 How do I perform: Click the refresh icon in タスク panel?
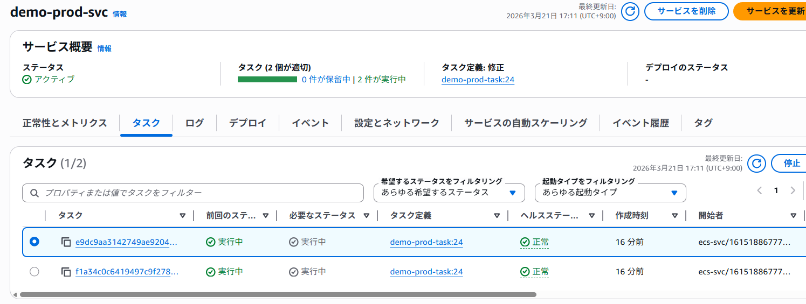pyautogui.click(x=757, y=163)
